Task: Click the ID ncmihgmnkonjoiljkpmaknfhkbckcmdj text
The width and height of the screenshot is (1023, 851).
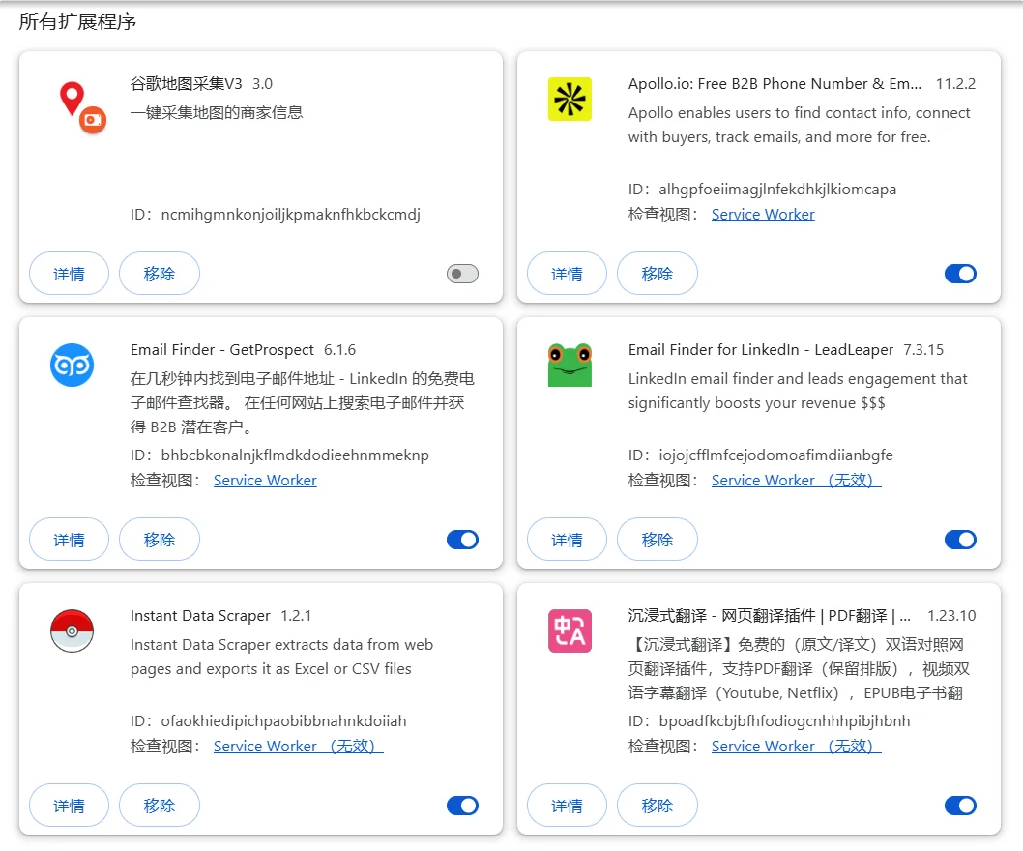Action: point(276,215)
